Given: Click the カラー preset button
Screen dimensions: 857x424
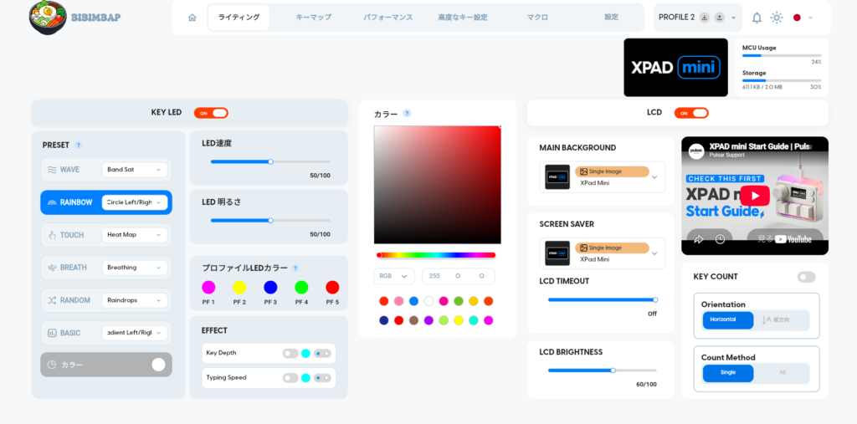Looking at the screenshot, I should click(x=106, y=365).
